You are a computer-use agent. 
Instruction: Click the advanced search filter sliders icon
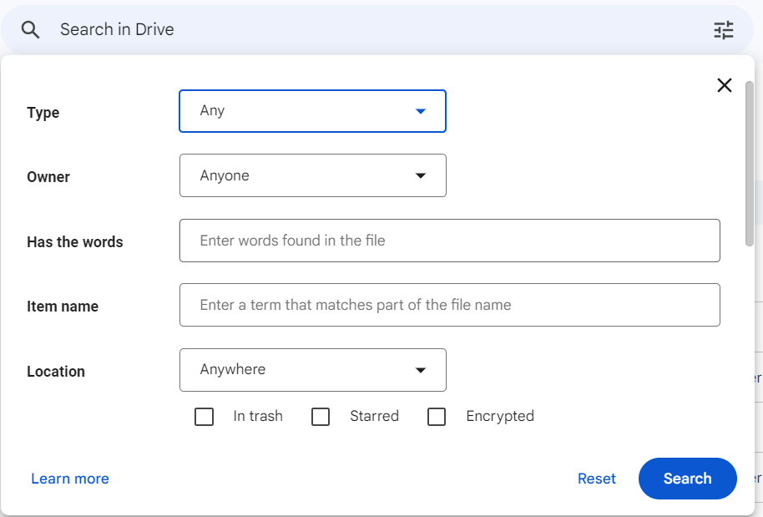coord(723,30)
